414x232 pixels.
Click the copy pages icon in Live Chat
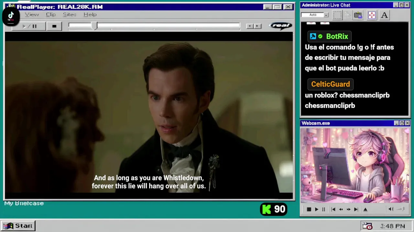[x=348, y=15]
